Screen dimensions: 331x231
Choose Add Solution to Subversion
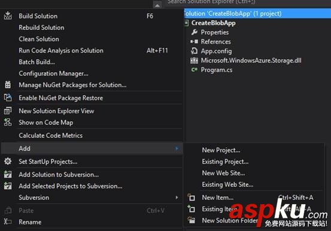click(92, 174)
